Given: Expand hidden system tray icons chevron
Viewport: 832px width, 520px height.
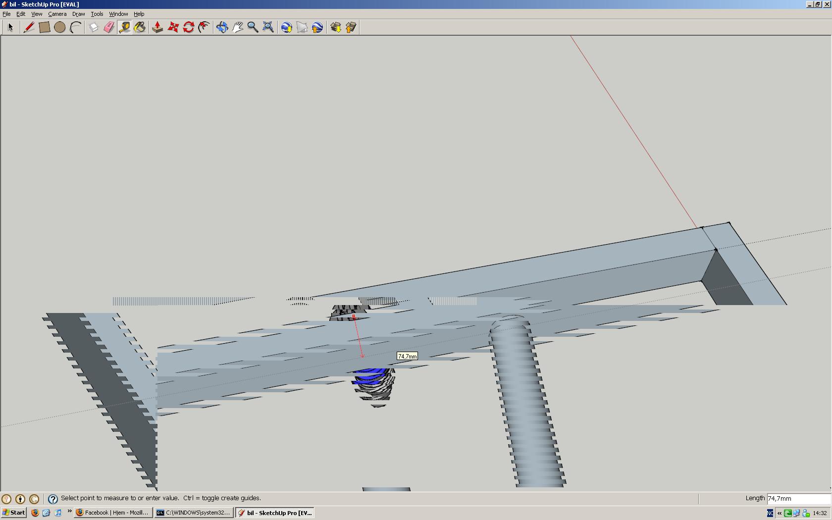Looking at the screenshot, I should click(x=780, y=513).
